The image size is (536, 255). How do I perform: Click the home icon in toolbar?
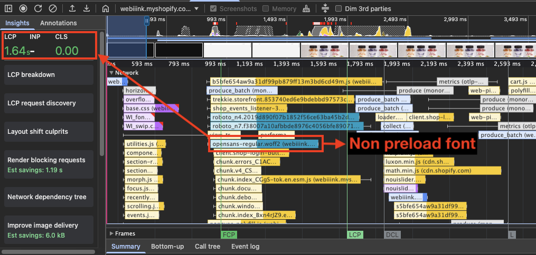point(106,8)
